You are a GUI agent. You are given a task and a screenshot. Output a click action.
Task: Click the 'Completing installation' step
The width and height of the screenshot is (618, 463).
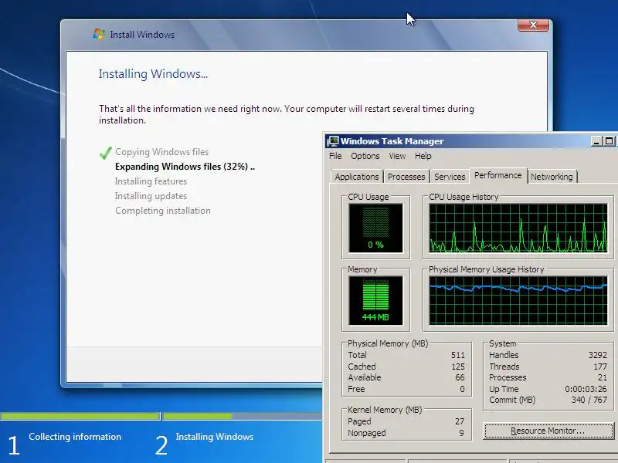[163, 211]
